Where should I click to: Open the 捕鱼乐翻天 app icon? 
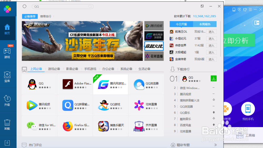click(x=103, y=126)
